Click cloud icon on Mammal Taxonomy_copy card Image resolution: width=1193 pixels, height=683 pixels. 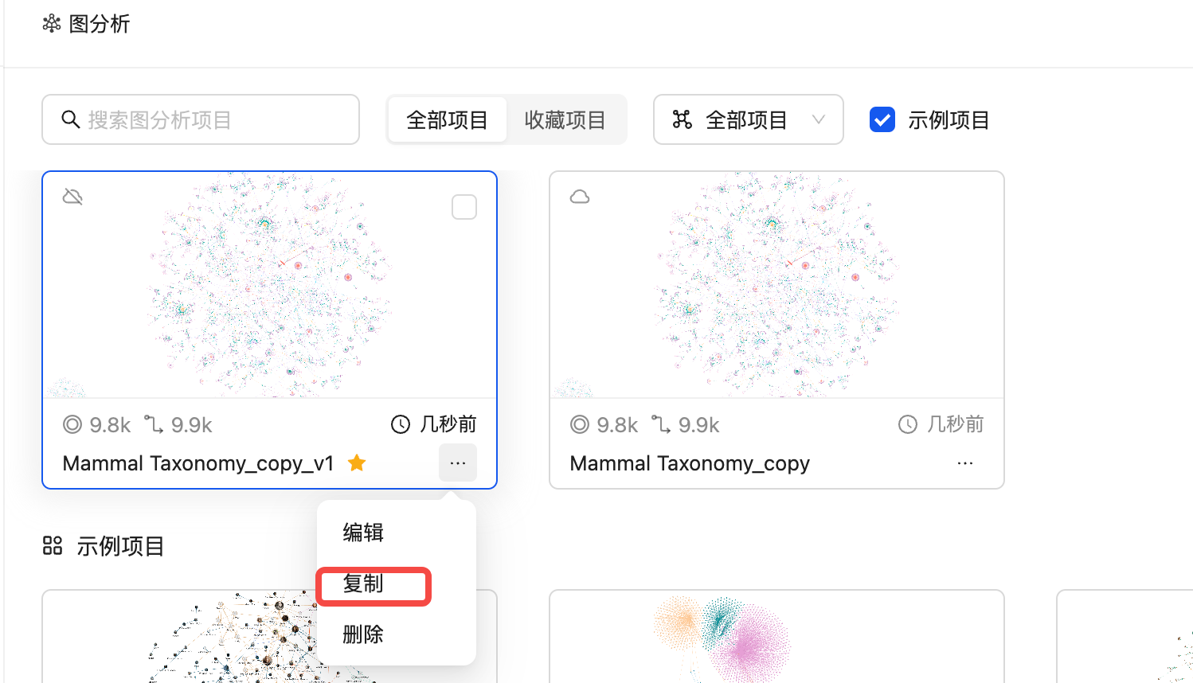tap(580, 197)
